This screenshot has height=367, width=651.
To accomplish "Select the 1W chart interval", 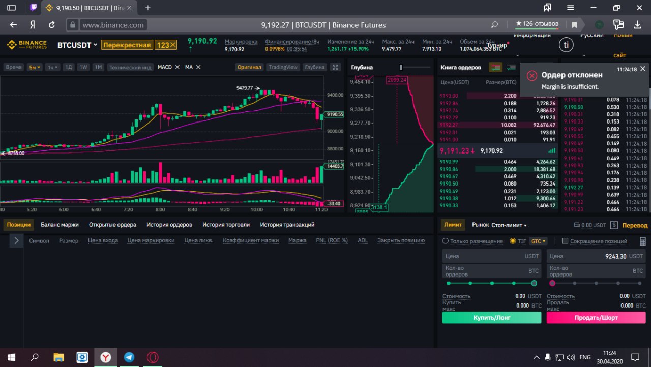I will (84, 67).
